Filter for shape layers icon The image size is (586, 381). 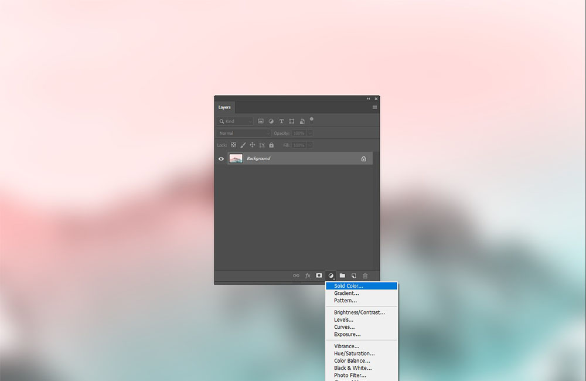292,121
